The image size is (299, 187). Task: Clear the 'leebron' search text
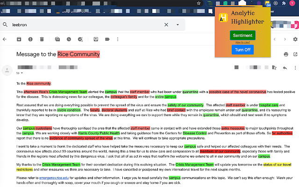167,24
